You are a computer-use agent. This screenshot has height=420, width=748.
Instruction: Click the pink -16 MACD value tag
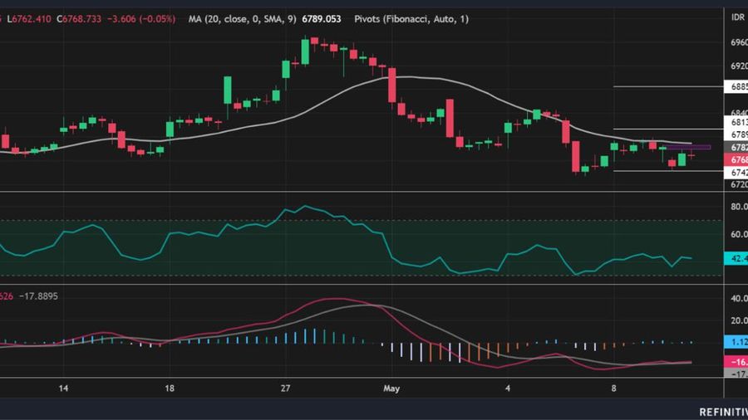click(x=736, y=362)
